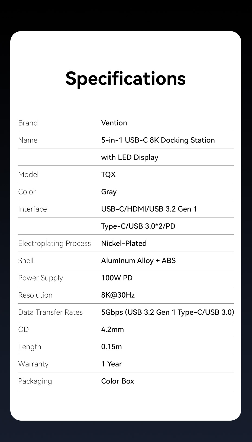Select the TQX model value
252x442 pixels.
tap(108, 175)
